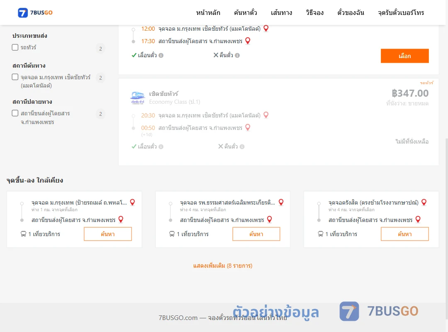Click the ฿347.00 price text
This screenshot has height=332, width=448.
pos(410,93)
